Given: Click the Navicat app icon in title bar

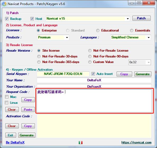Looking at the screenshot, I should tap(4, 4).
